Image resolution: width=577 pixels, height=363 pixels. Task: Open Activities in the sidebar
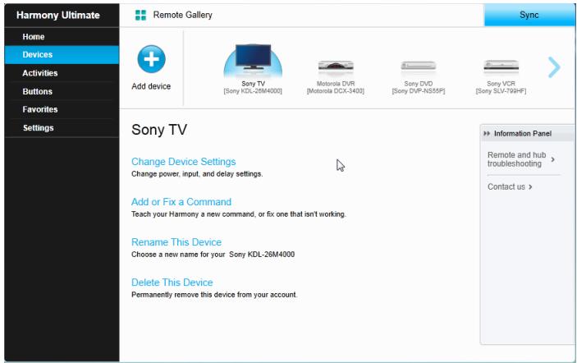tap(62, 73)
